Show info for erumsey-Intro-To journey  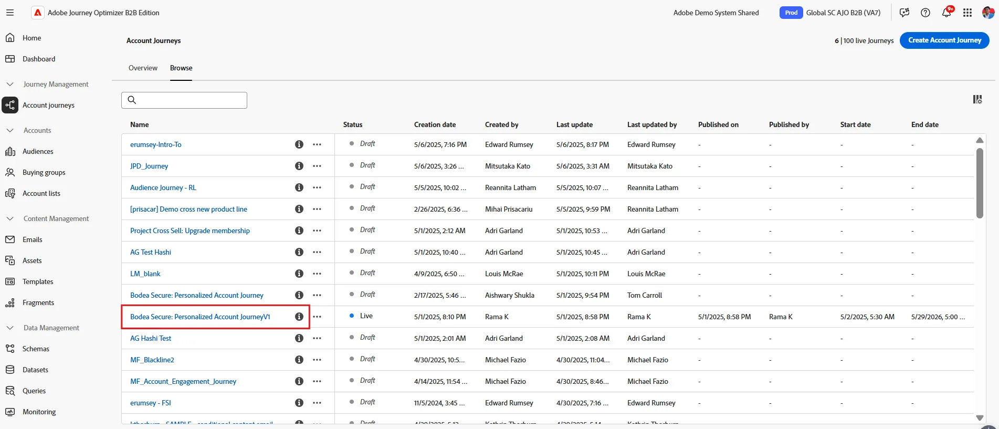click(x=299, y=144)
